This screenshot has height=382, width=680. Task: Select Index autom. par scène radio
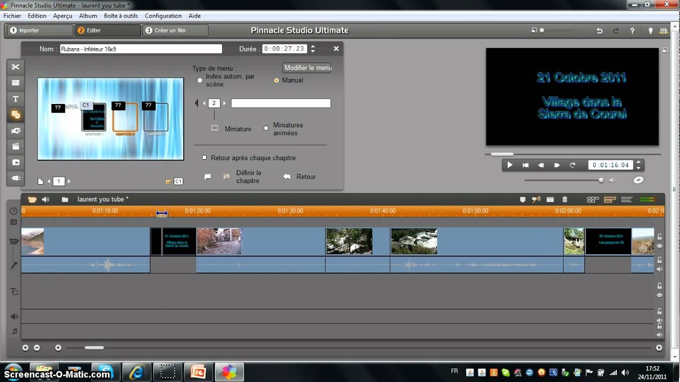click(x=200, y=80)
